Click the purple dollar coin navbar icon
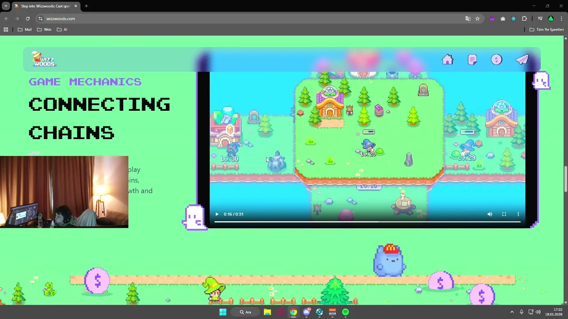This screenshot has width=568, height=319. [x=497, y=60]
